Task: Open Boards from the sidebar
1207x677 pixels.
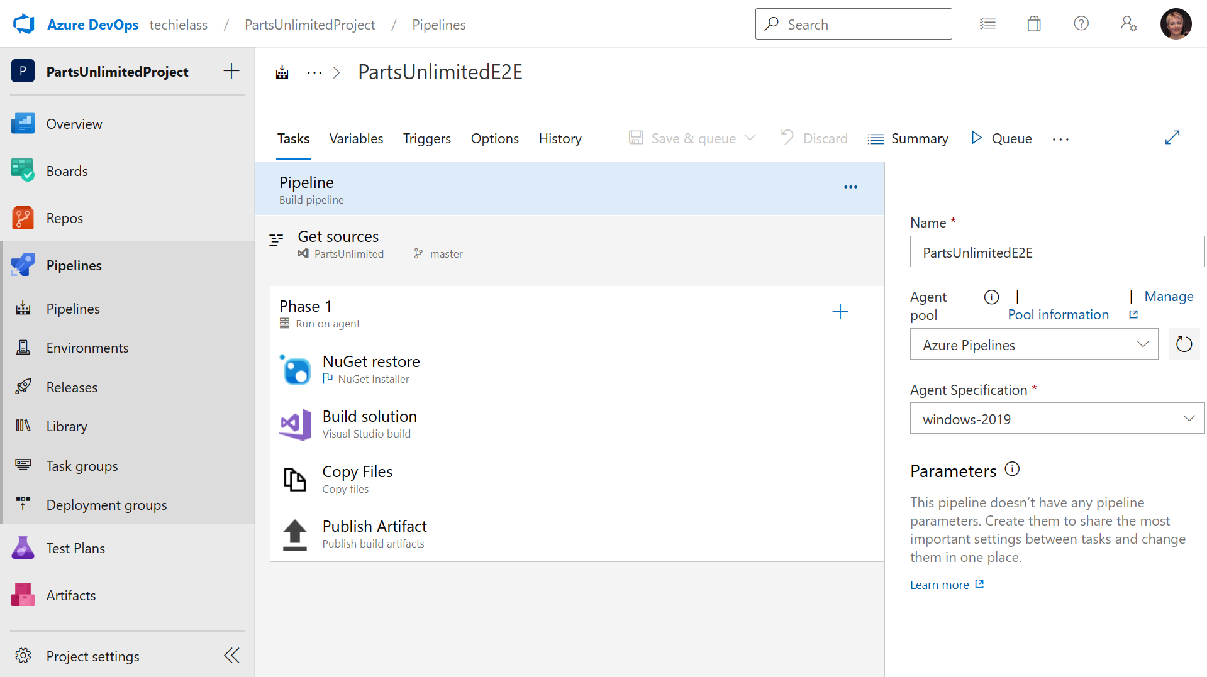Action: 67,170
